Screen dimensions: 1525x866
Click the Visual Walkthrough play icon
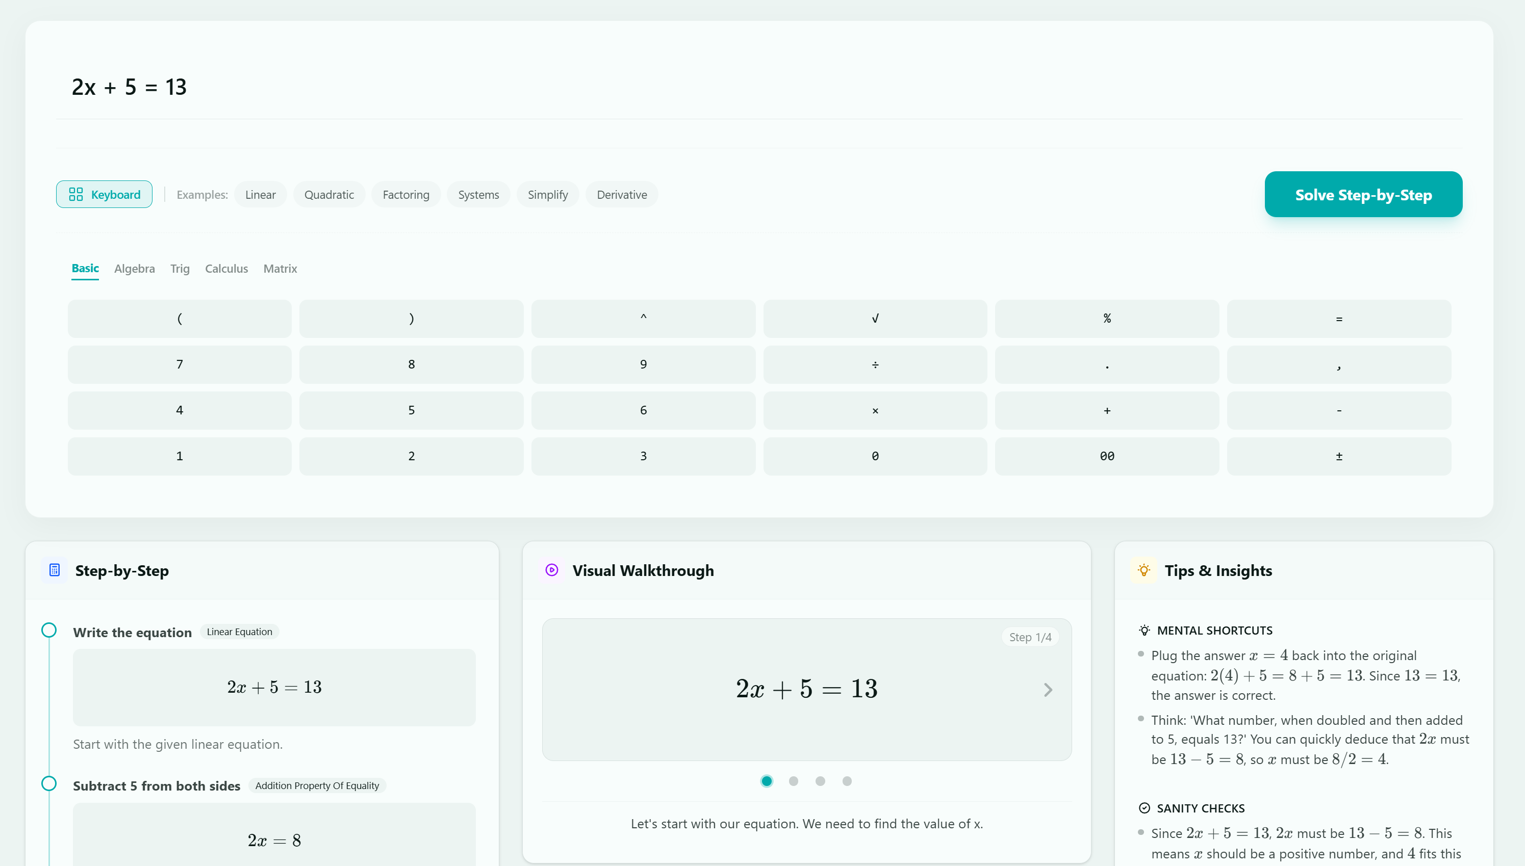point(551,570)
